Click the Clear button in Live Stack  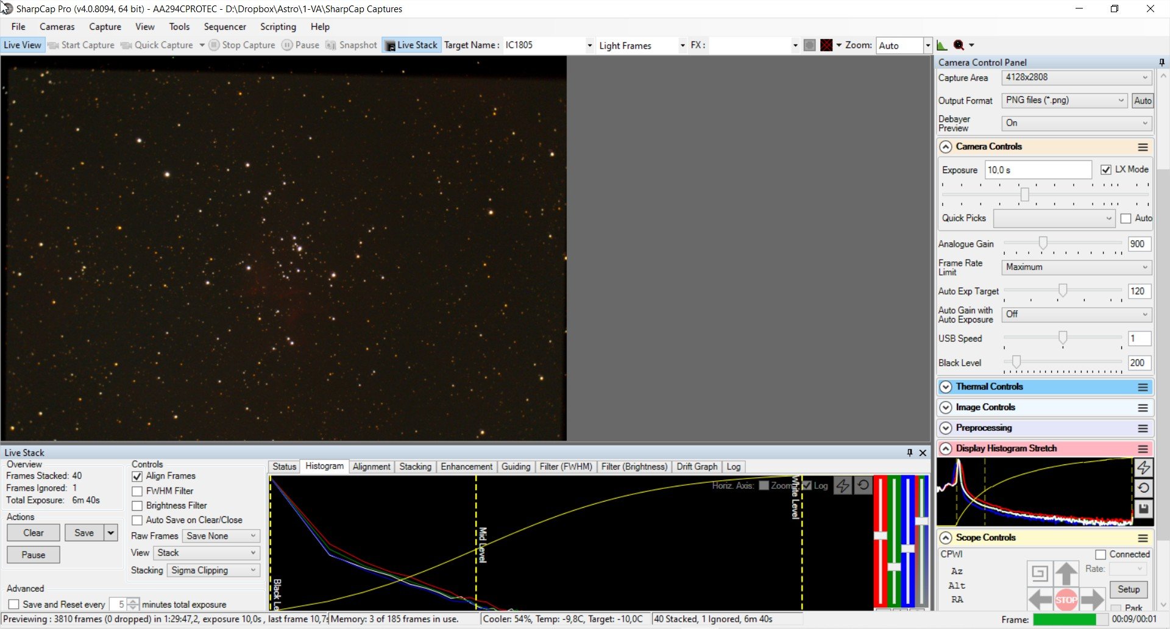34,533
